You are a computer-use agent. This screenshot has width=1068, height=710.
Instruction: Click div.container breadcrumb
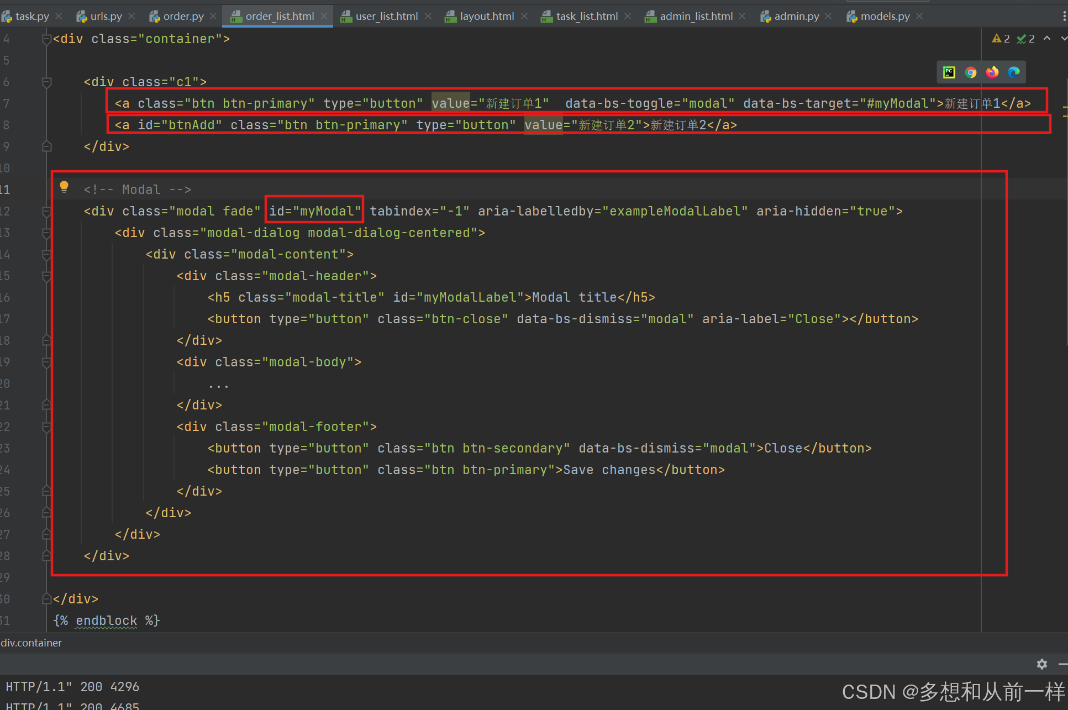click(x=31, y=643)
